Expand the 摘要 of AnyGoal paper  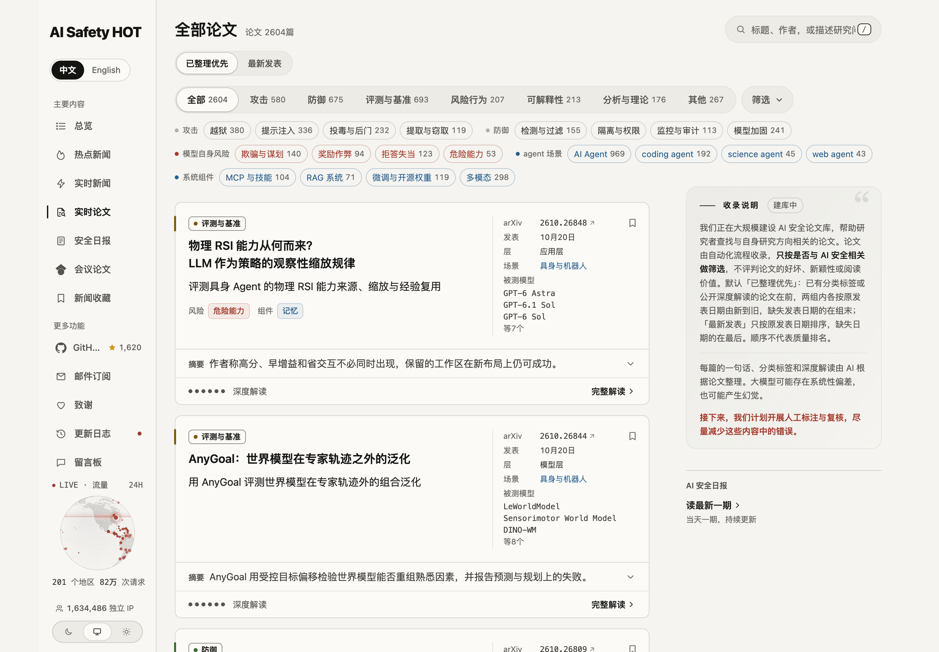coord(412,577)
